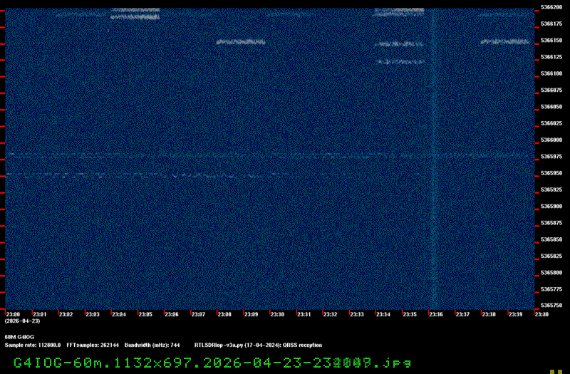Click the 5366100 frequency label
The width and height of the screenshot is (570, 374).
tap(551, 73)
